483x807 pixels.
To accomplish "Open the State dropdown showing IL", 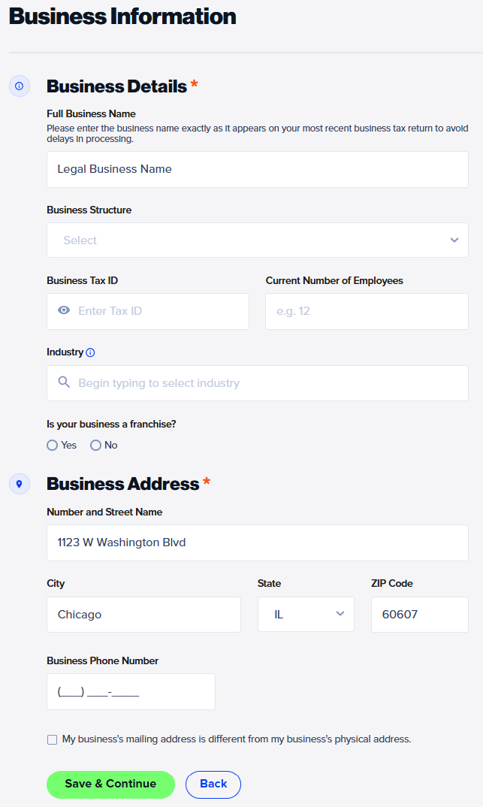I will 306,614.
